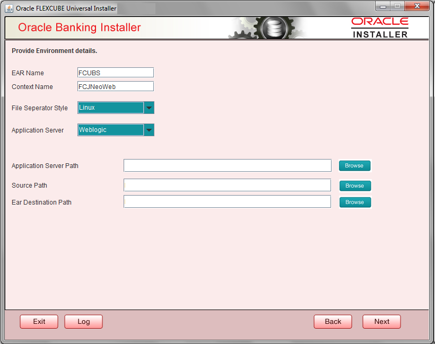The width and height of the screenshot is (435, 344).
Task: Click the 'Ear Destination Path' label
Action: click(x=41, y=202)
